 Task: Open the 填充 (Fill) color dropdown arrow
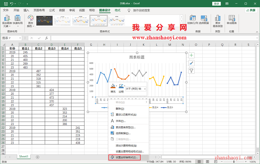(x=116, y=86)
